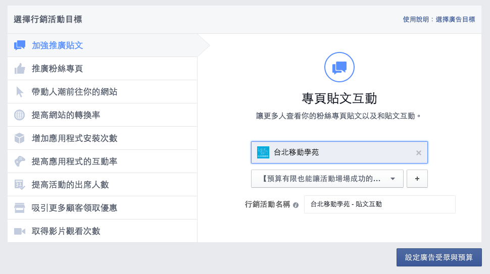The image size is (490, 274).
Task: Click the box icon for 增加應用程式安裝次數
Action: coord(19,138)
